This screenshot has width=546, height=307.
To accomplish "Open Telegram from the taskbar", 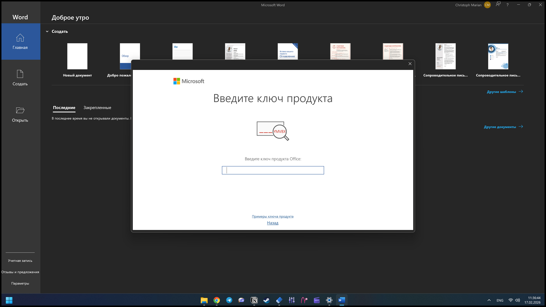I will click(x=229, y=300).
